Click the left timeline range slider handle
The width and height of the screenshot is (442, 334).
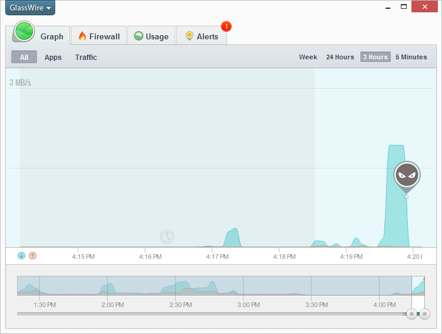click(411, 313)
